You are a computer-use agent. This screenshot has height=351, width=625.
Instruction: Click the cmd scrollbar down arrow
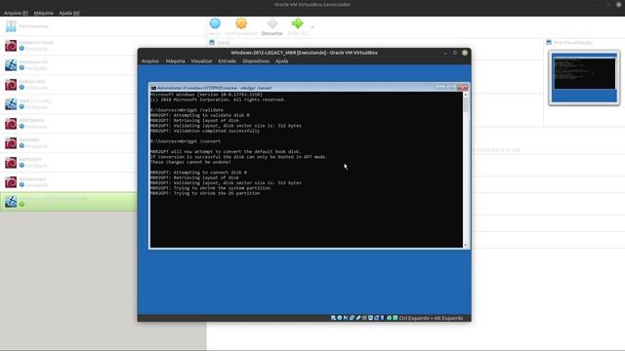(x=466, y=245)
